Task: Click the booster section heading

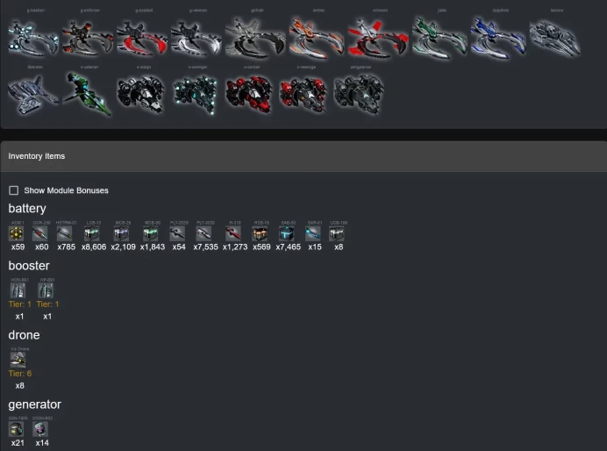Action: tap(29, 266)
